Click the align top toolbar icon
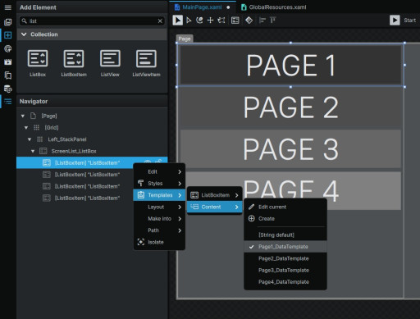Viewport: 420px width, 319px height. (273, 21)
